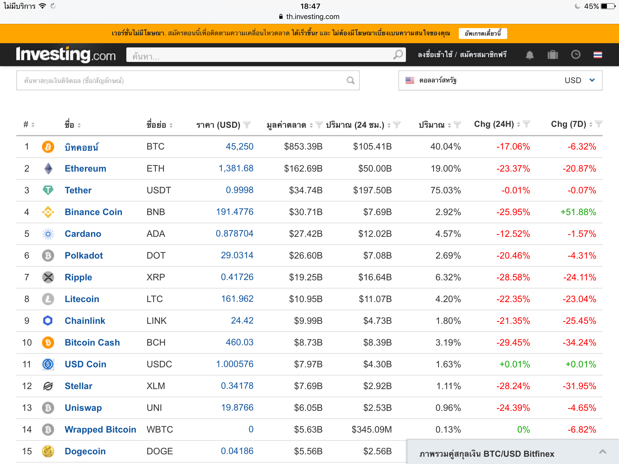Open the Ethereum link
The height and width of the screenshot is (464, 619).
pyautogui.click(x=86, y=169)
